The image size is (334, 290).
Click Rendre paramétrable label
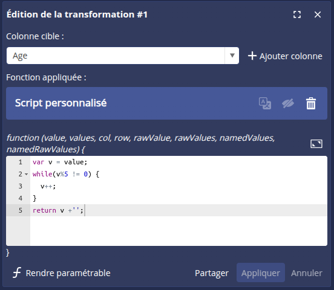68,273
